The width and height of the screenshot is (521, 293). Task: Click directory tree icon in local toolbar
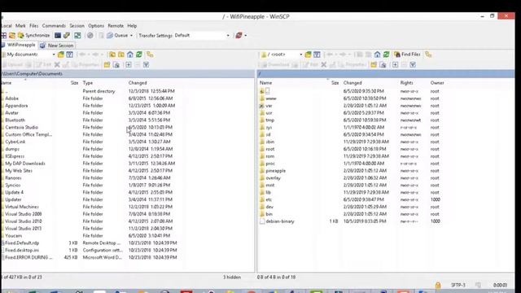click(x=150, y=55)
